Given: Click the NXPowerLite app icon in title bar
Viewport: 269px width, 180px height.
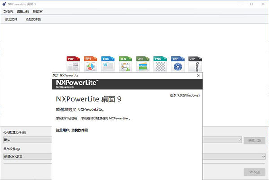Looking at the screenshot, I should [4, 4].
